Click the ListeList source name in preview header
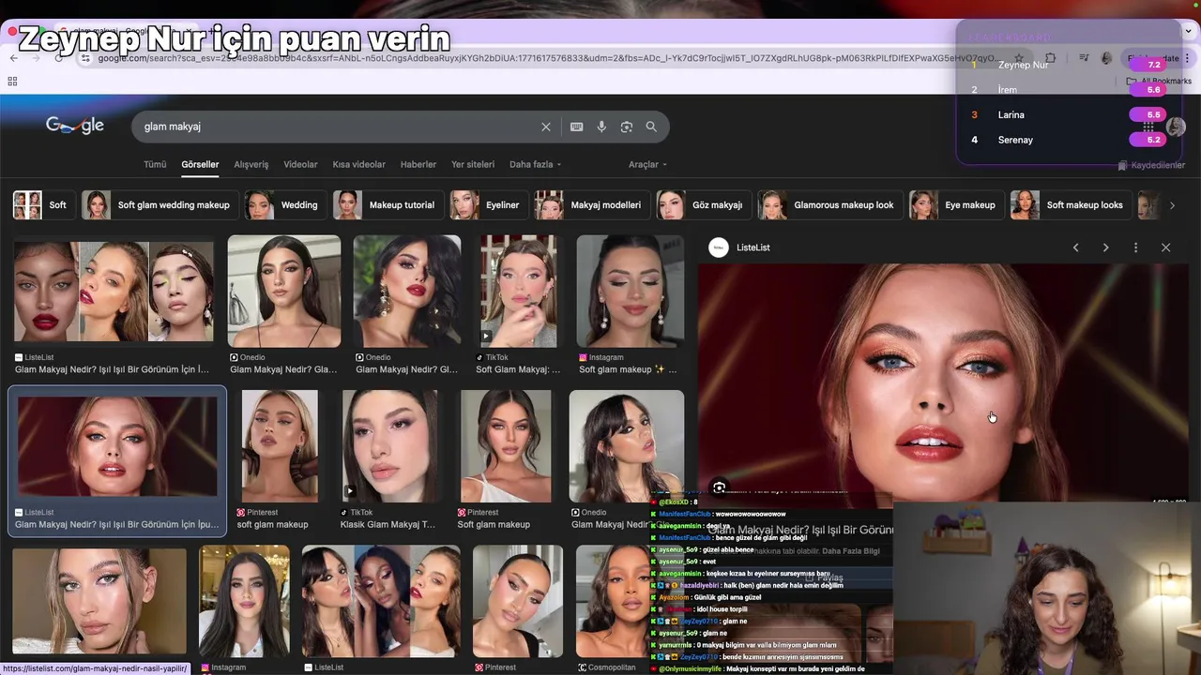Screen dimensions: 1201x675 point(753,247)
